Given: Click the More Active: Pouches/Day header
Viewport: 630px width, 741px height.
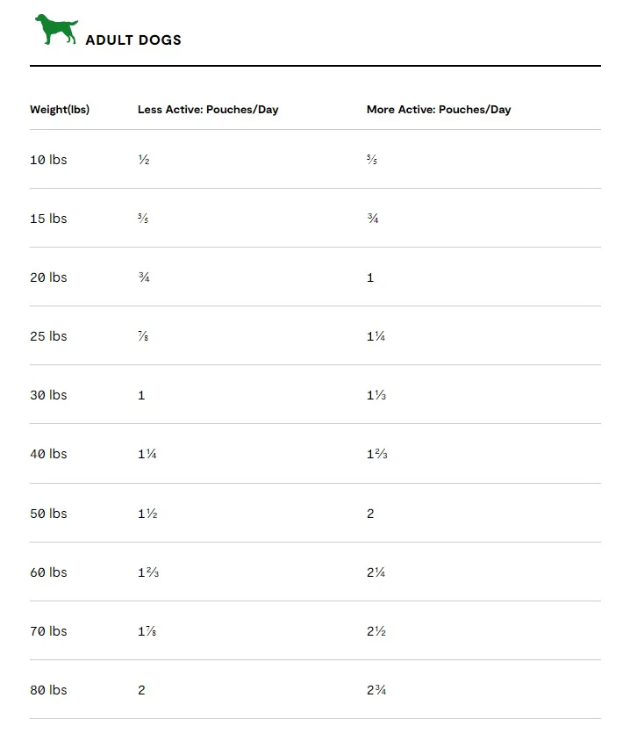Looking at the screenshot, I should (439, 110).
